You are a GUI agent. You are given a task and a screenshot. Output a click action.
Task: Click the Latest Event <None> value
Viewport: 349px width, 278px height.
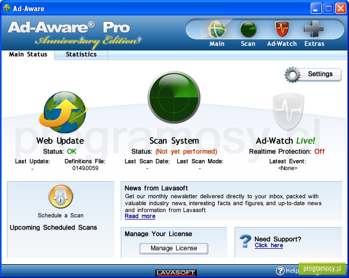point(288,168)
